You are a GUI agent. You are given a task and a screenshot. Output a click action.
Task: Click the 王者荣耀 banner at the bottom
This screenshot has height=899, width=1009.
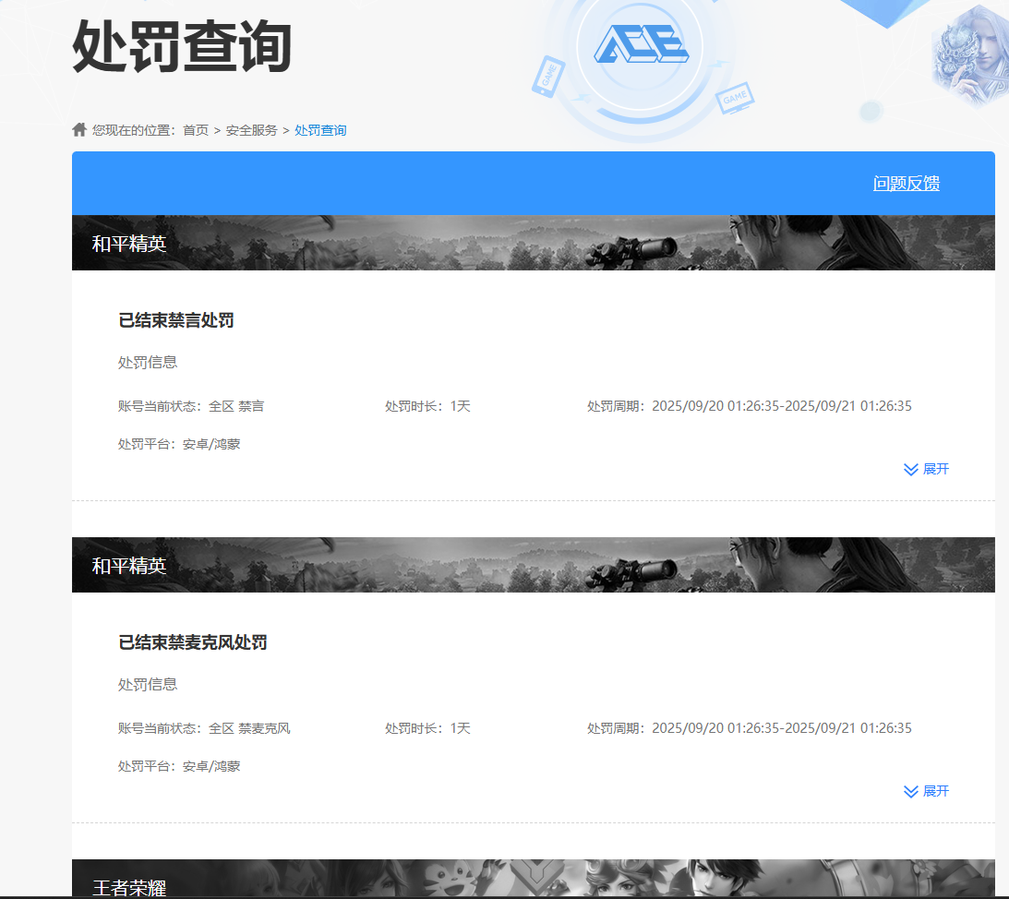(x=129, y=887)
